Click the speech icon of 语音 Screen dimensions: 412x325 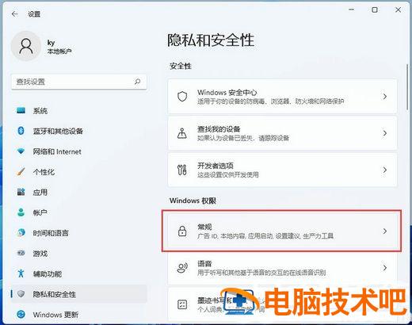(182, 268)
